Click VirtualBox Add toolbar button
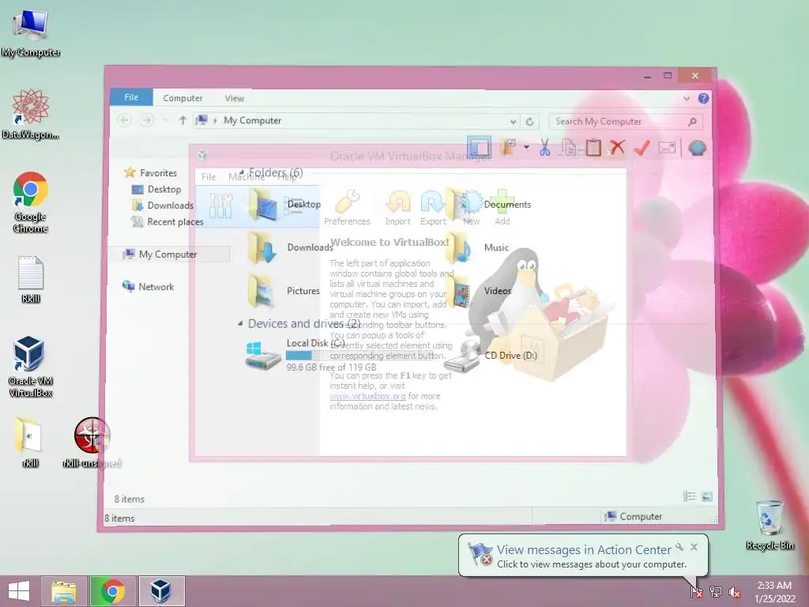Screen dimensions: 809x607 (x=502, y=208)
